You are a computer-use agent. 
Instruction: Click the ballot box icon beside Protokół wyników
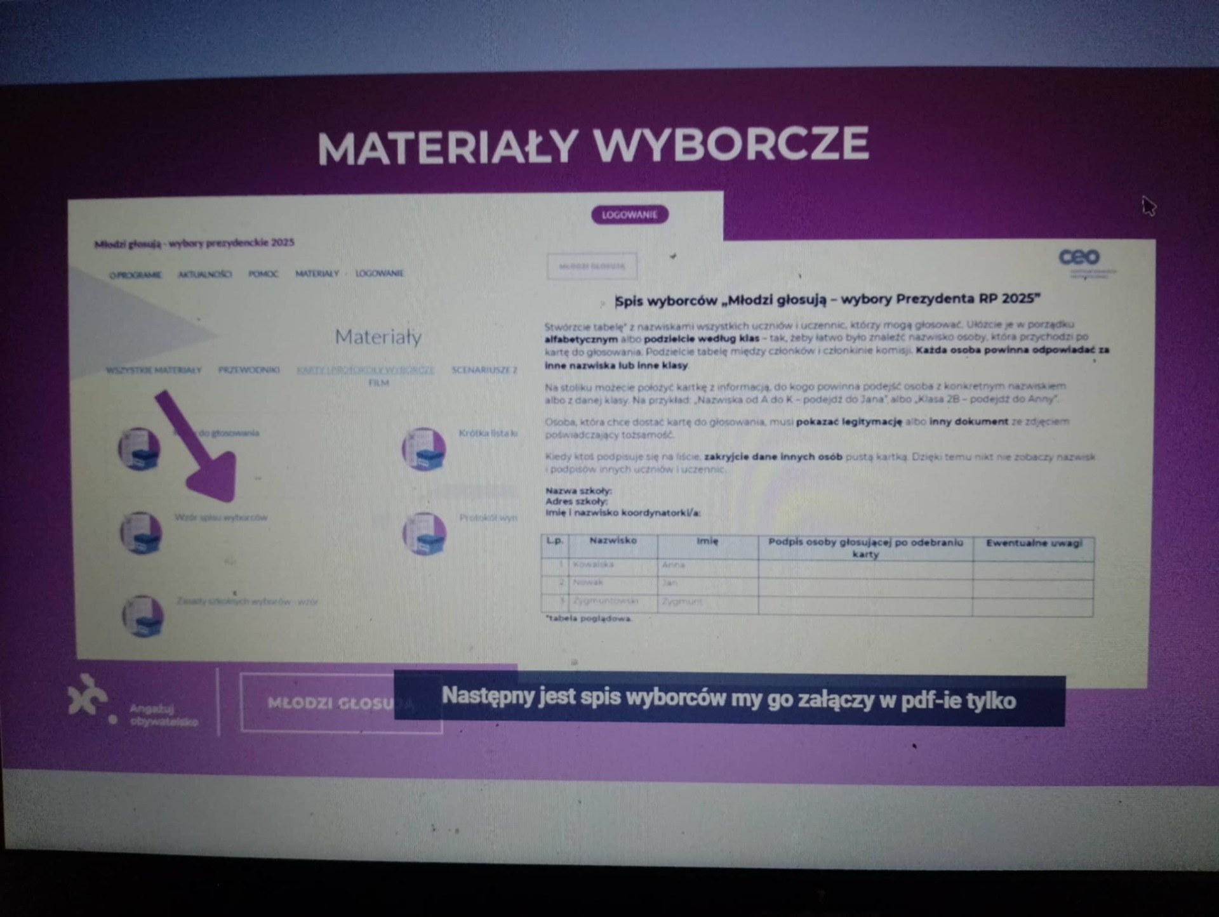click(424, 533)
